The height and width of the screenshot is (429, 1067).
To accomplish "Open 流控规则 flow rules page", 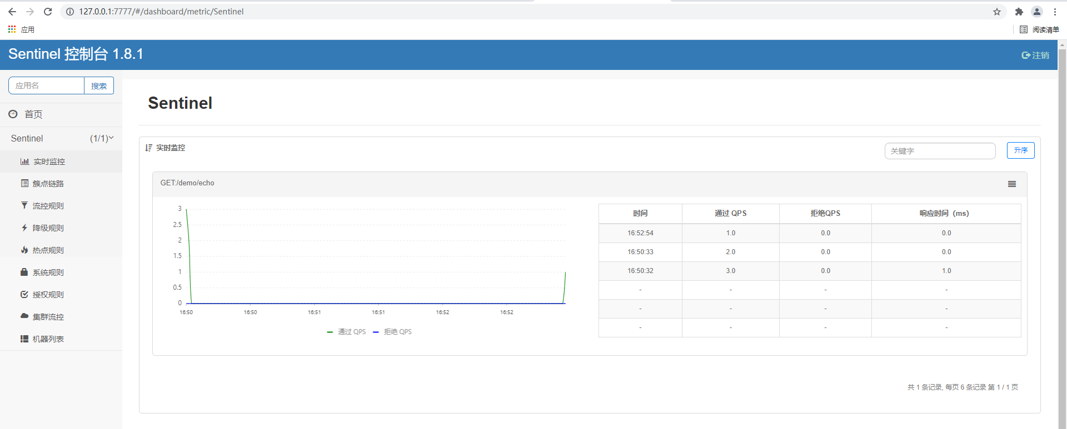I will 61,206.
